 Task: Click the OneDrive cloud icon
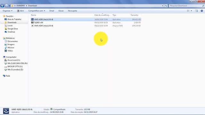click(x=6, y=32)
